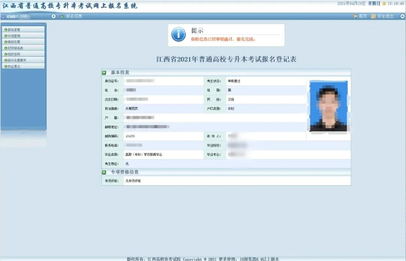406x261 pixels.
Task: Collapse the left sidebar with round arrow
Action: 54,16
